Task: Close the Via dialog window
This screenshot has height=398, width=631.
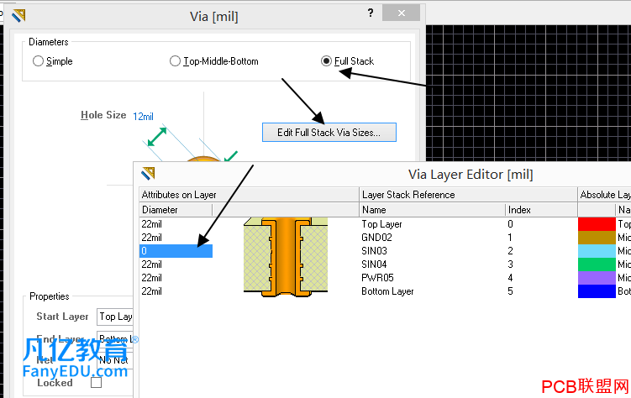Action: (x=402, y=13)
